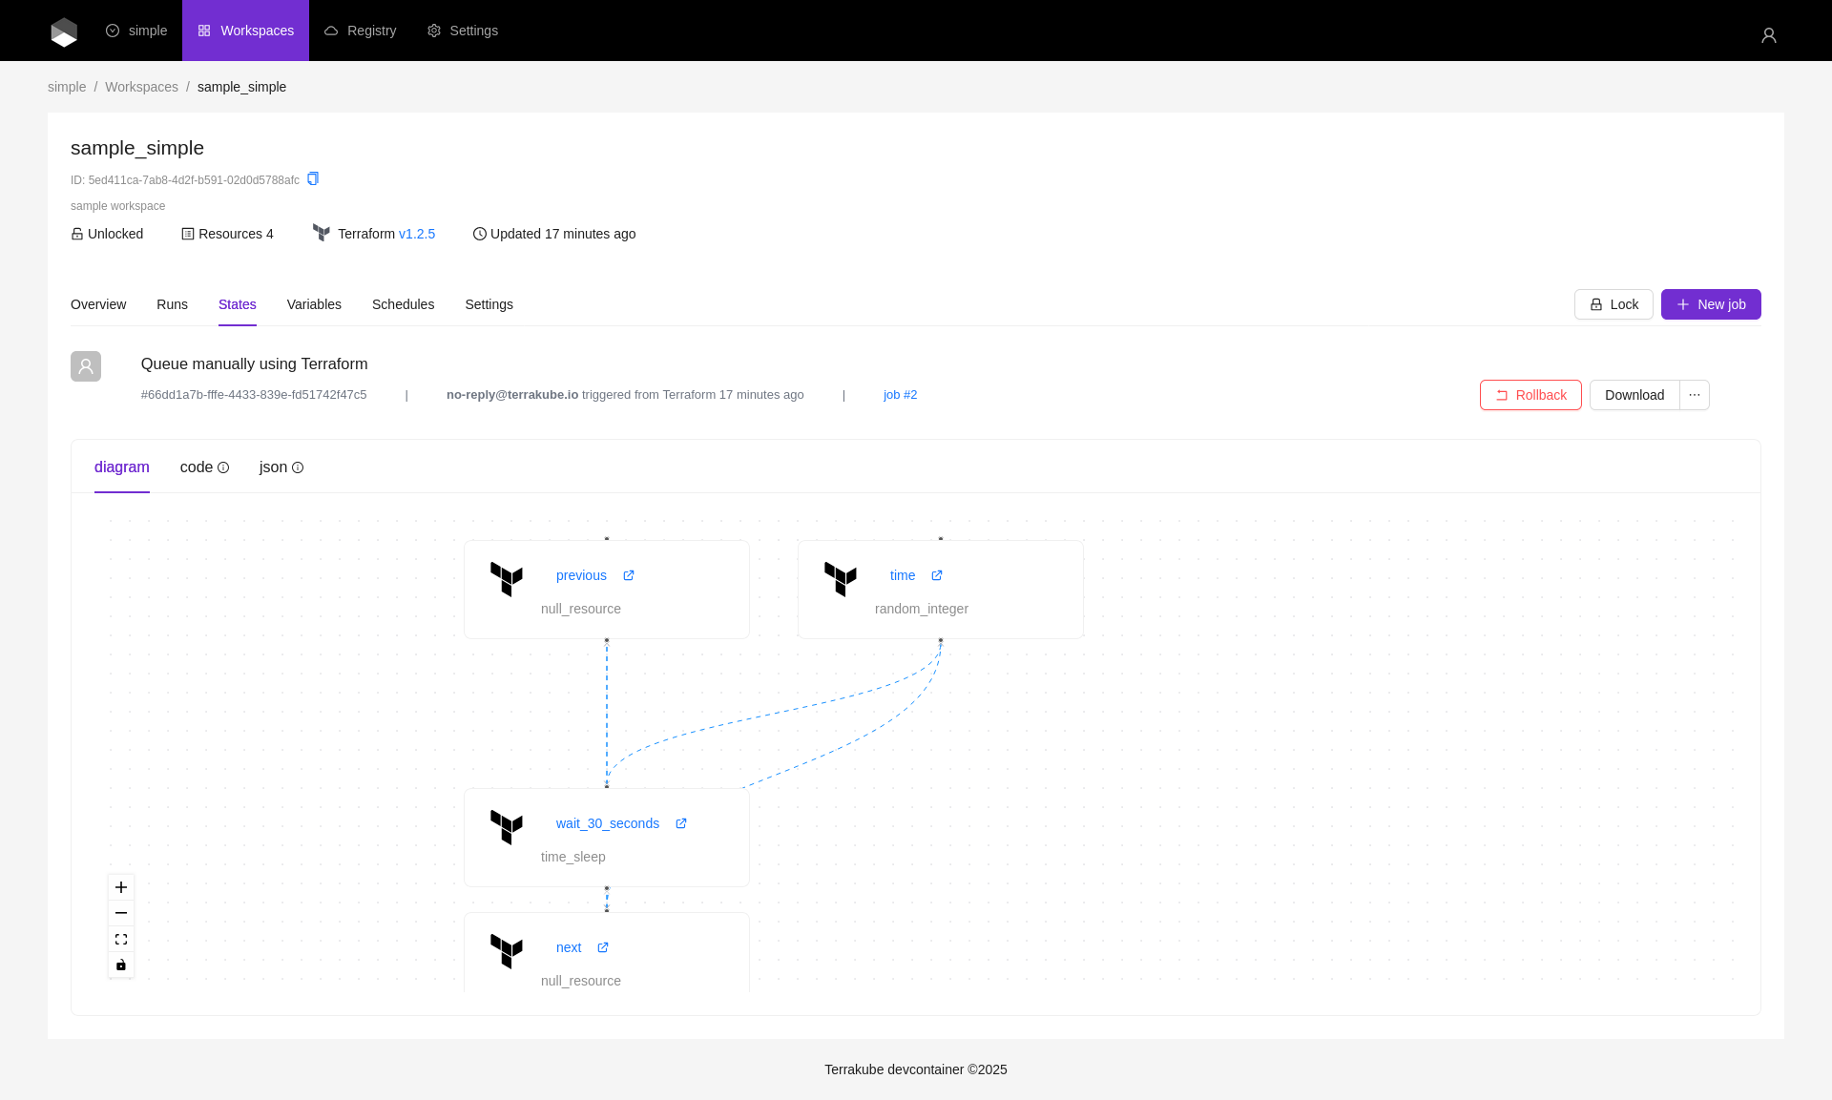Select wait_30_seconds node in diagram
This screenshot has height=1100, width=1832.
coord(607,838)
